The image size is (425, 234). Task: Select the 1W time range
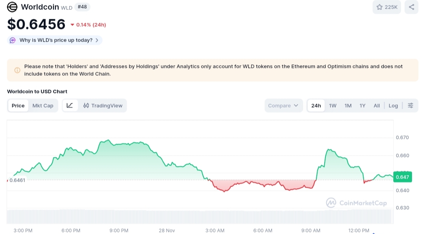[x=333, y=106]
